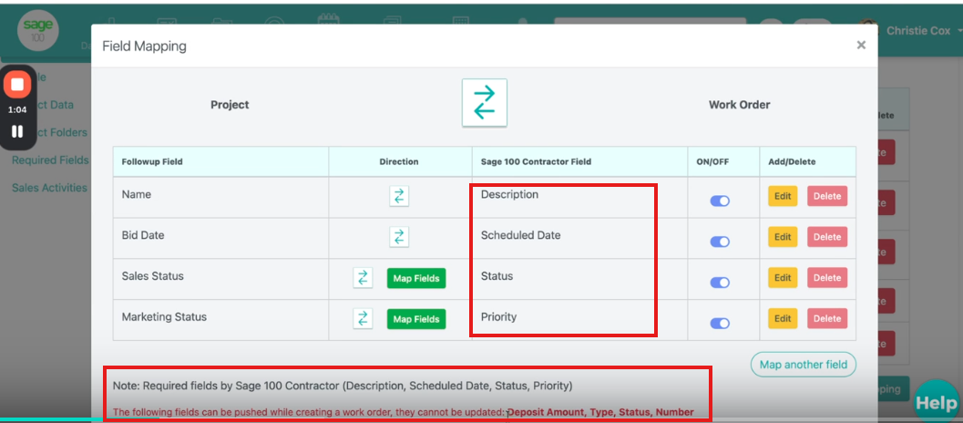This screenshot has height=423, width=963.
Task: Click the direction arrows icon in Bid Date row
Action: point(399,237)
